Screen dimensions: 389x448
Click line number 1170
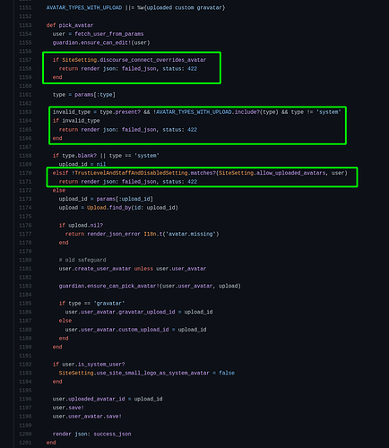pos(25,173)
